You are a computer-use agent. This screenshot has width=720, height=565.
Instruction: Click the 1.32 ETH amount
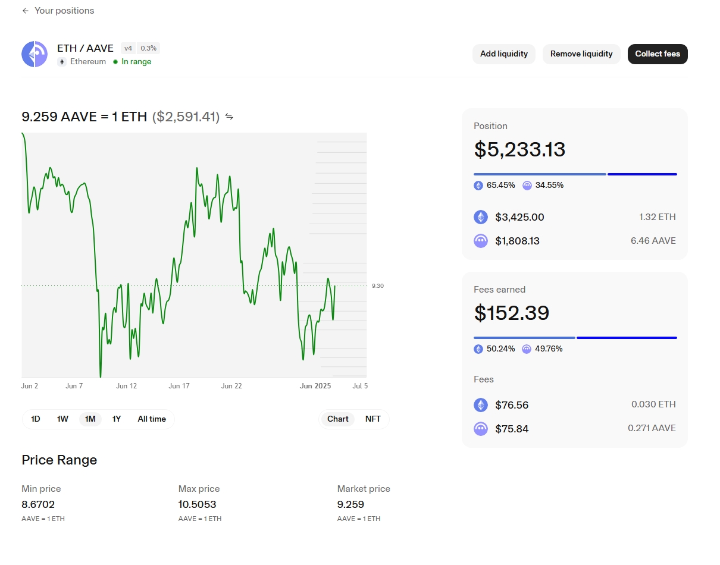[x=658, y=217]
